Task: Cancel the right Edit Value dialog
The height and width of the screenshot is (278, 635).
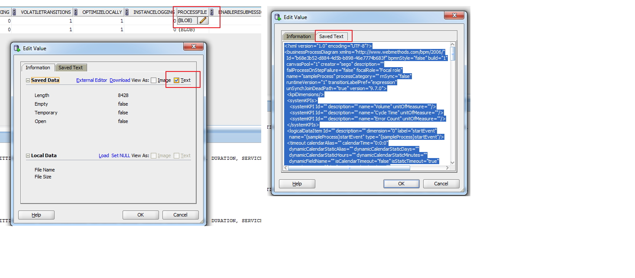Action: point(441,184)
